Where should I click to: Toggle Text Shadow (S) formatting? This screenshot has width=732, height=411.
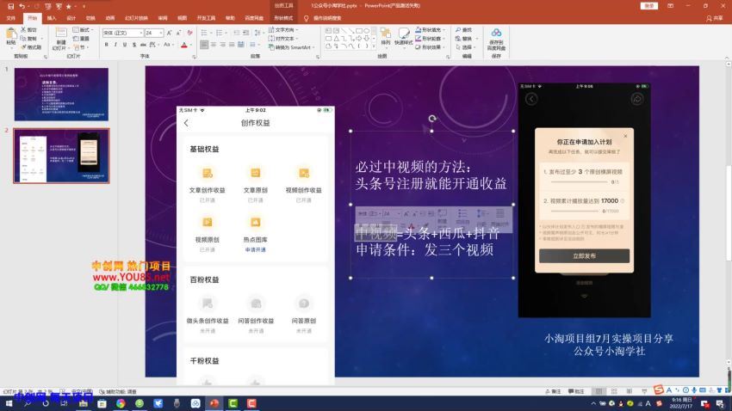coord(134,45)
